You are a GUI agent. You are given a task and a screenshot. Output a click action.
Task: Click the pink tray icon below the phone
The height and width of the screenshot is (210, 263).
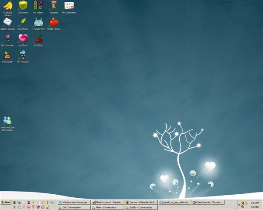coord(242,207)
